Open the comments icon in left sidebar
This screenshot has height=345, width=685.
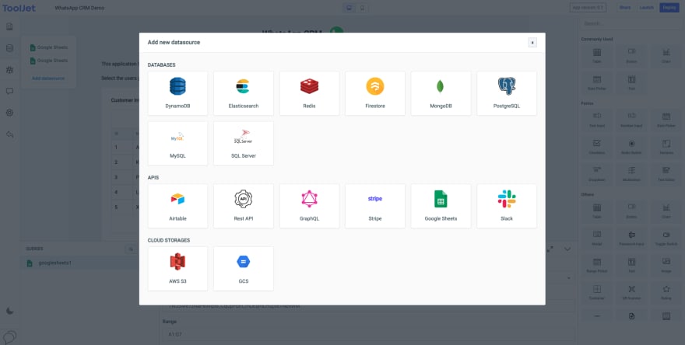tap(9, 91)
